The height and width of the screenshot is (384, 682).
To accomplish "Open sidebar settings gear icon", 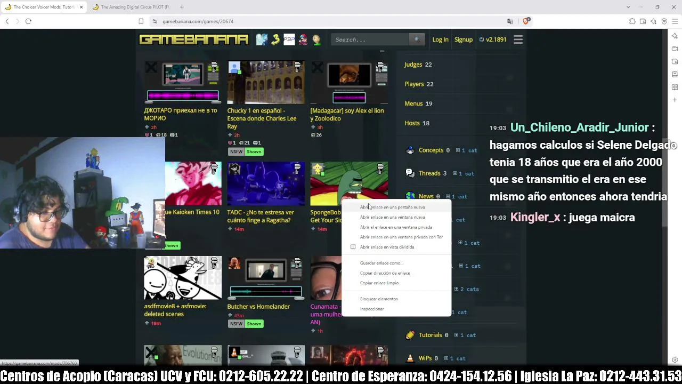I will point(675,360).
